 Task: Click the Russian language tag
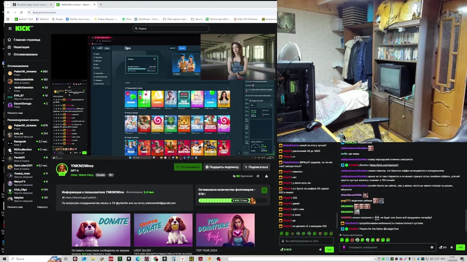100,175
